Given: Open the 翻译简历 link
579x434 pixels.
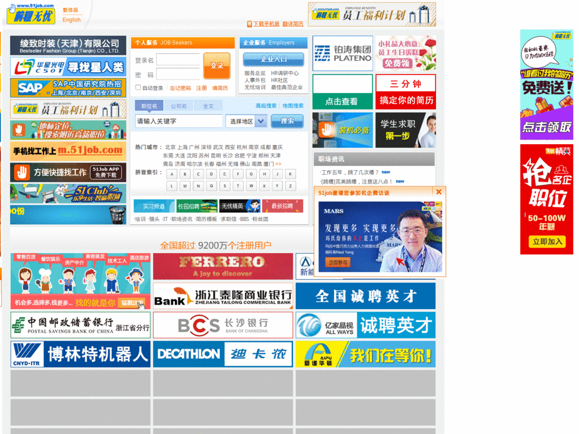Looking at the screenshot, I should coord(293,24).
